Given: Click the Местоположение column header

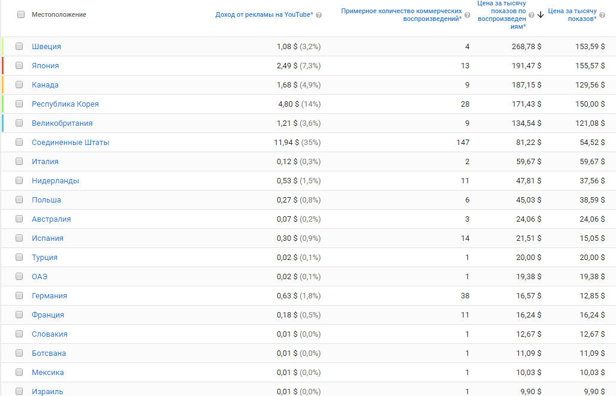Looking at the screenshot, I should pyautogui.click(x=59, y=14).
